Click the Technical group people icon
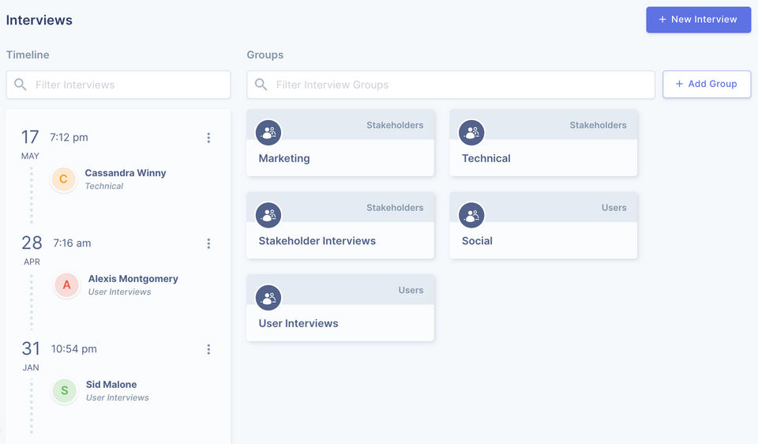The image size is (758, 444). (471, 133)
